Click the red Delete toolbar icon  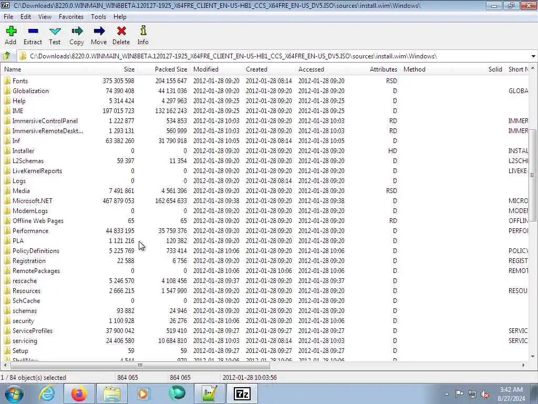coord(121,31)
